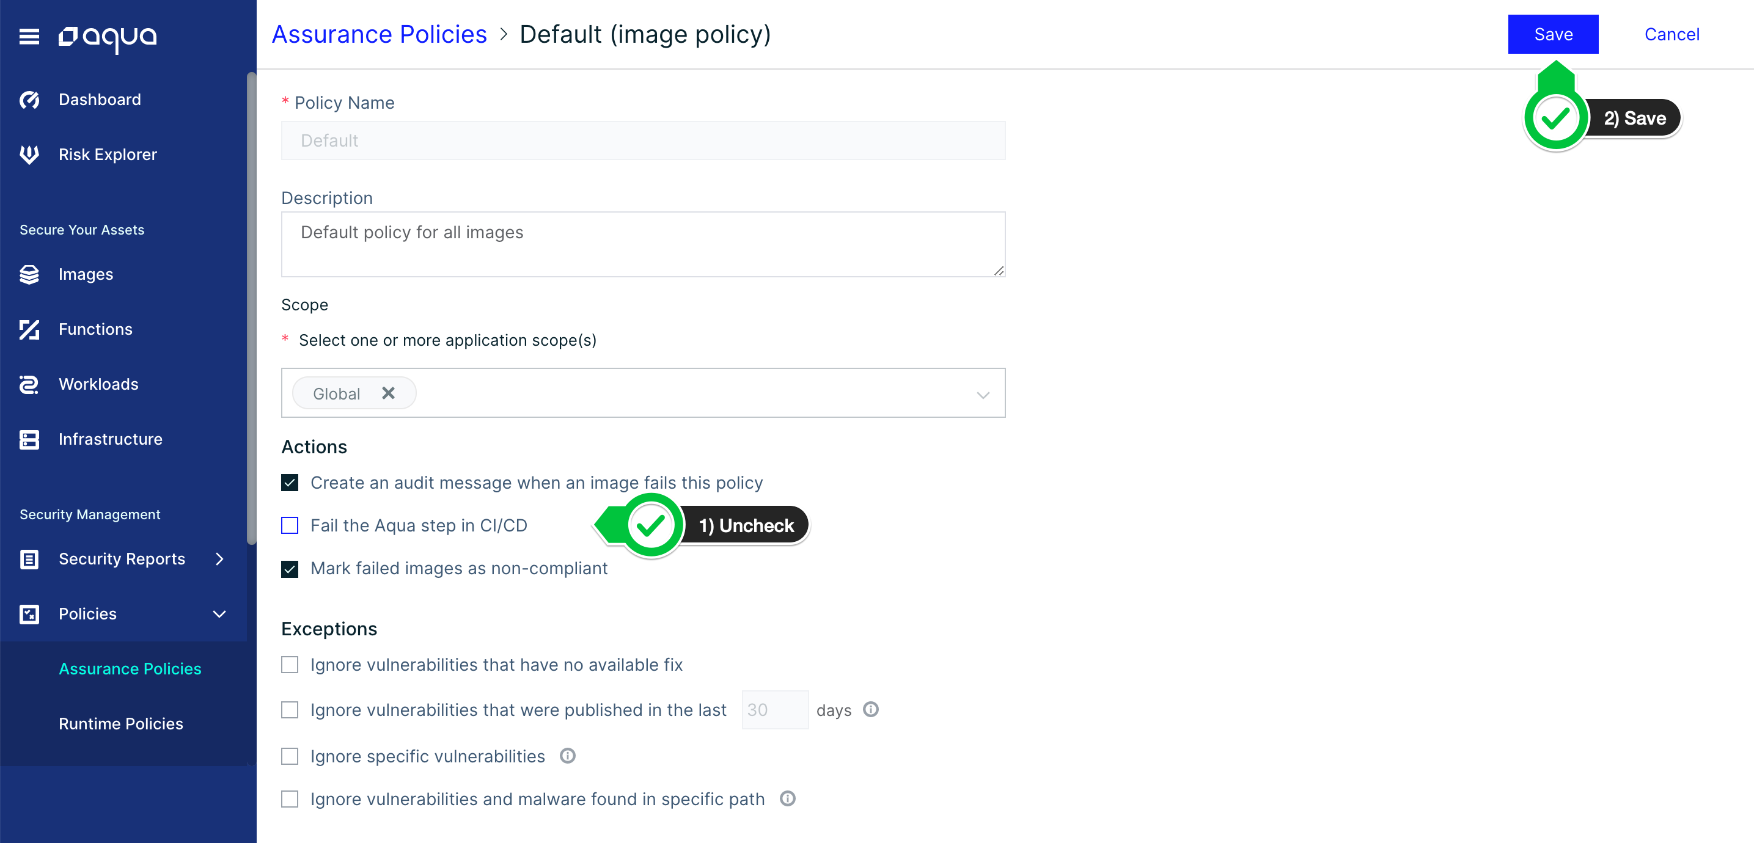Click the Aqua logo
The width and height of the screenshot is (1754, 843).
pos(108,38)
